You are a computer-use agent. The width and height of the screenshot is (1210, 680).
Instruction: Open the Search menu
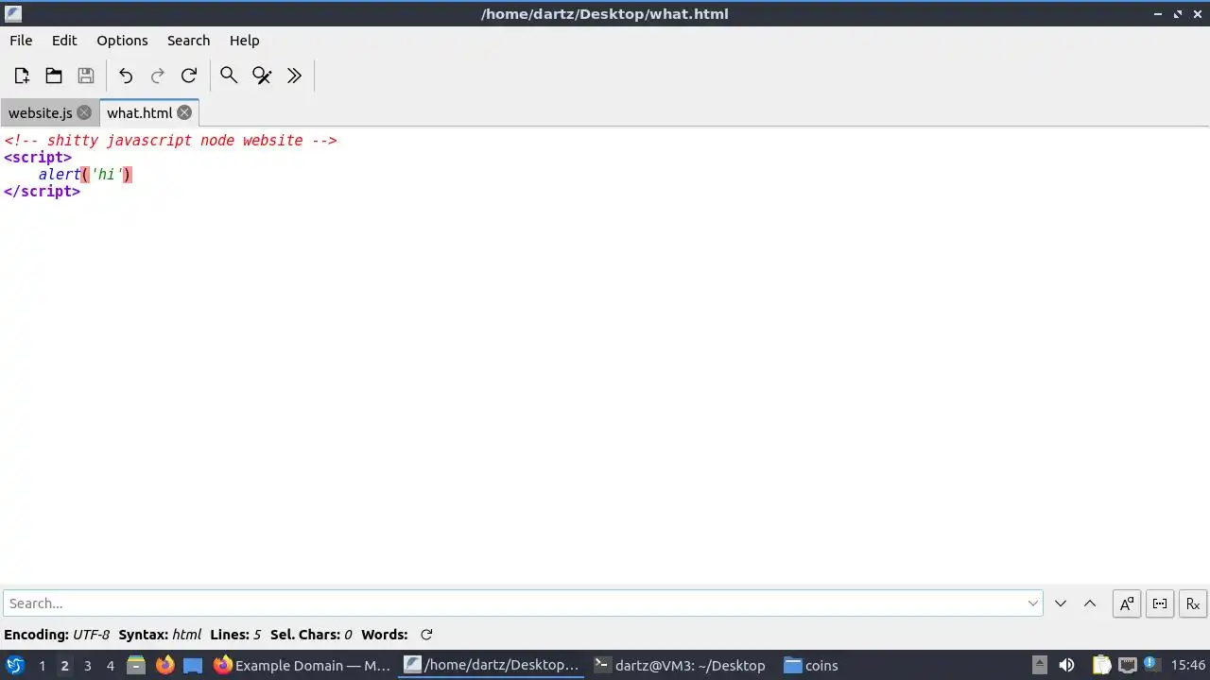(x=188, y=41)
